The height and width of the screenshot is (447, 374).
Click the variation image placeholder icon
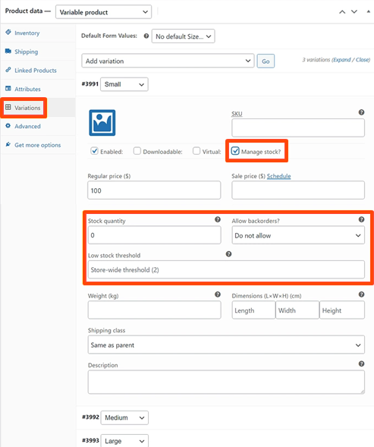click(102, 123)
